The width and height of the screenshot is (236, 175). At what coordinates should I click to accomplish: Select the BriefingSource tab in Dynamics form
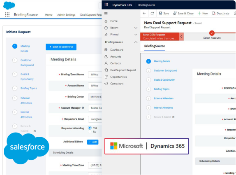(155, 46)
